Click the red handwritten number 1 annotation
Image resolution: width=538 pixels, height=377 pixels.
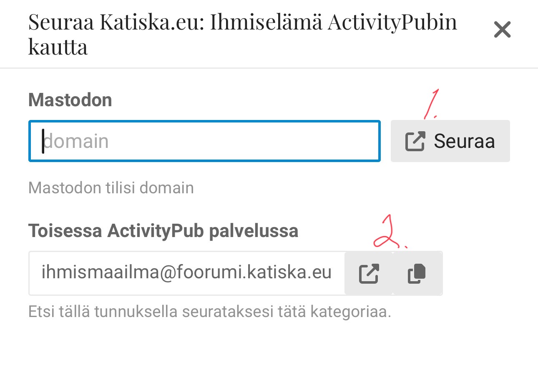(x=430, y=104)
